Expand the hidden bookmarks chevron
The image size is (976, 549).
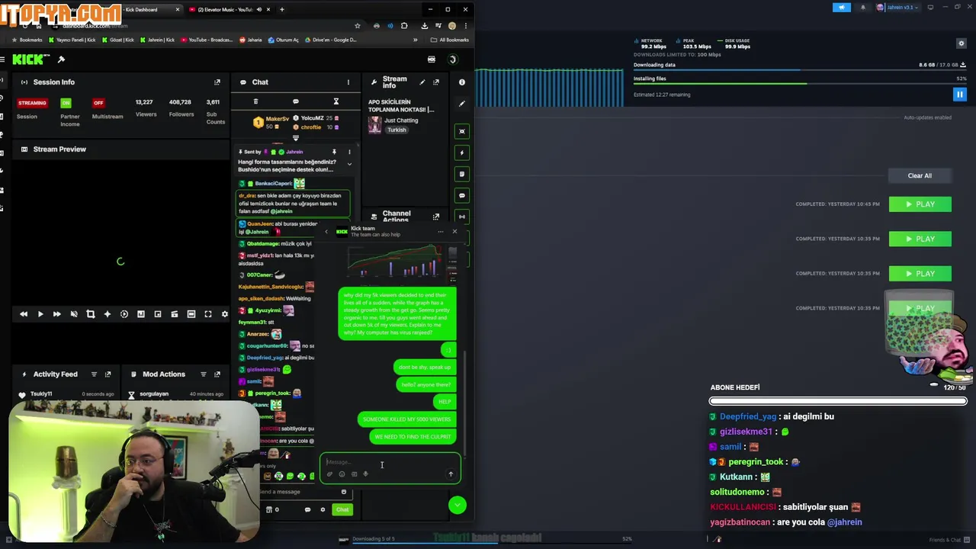coord(416,40)
